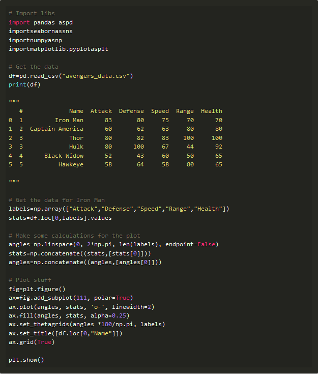Click the 'Hulk' name in the table
The image size is (318, 374).
[x=76, y=147]
